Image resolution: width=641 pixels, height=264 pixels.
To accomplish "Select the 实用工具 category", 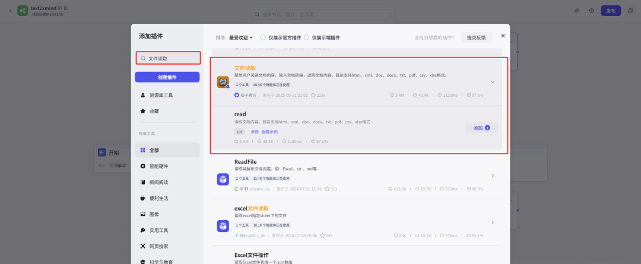I will click(x=167, y=230).
